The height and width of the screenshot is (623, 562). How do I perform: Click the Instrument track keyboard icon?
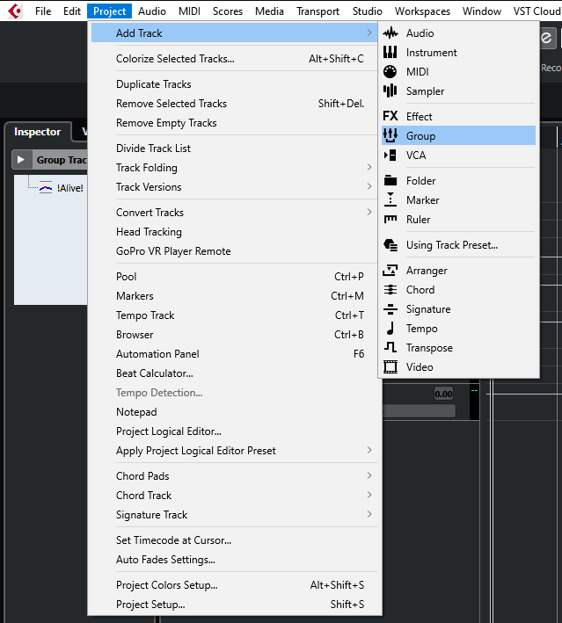pyautogui.click(x=390, y=53)
